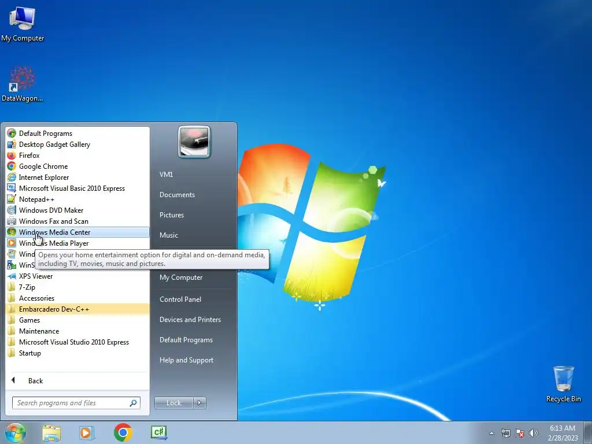Image resolution: width=592 pixels, height=444 pixels.
Task: Open Chrome from the taskbar
Action: (x=123, y=432)
